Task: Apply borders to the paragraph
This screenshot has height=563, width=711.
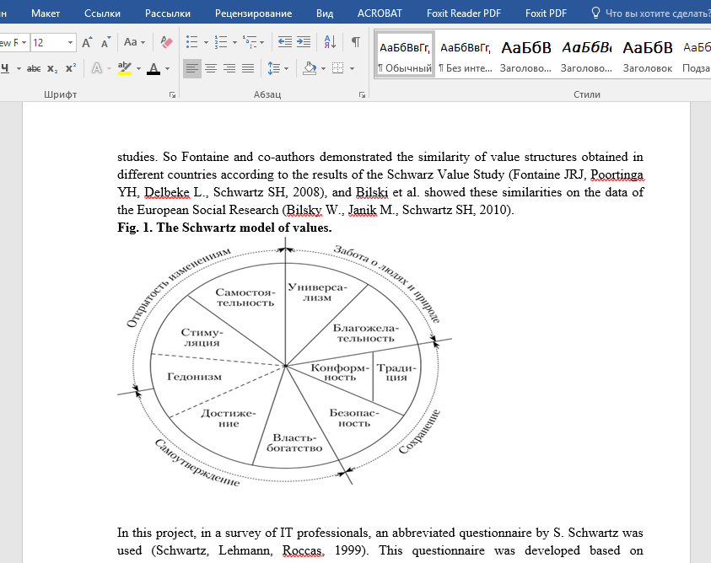Action: pyautogui.click(x=338, y=68)
